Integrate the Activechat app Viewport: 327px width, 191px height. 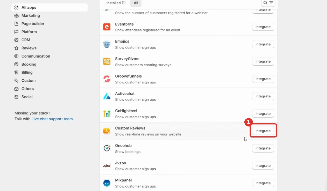point(263,96)
